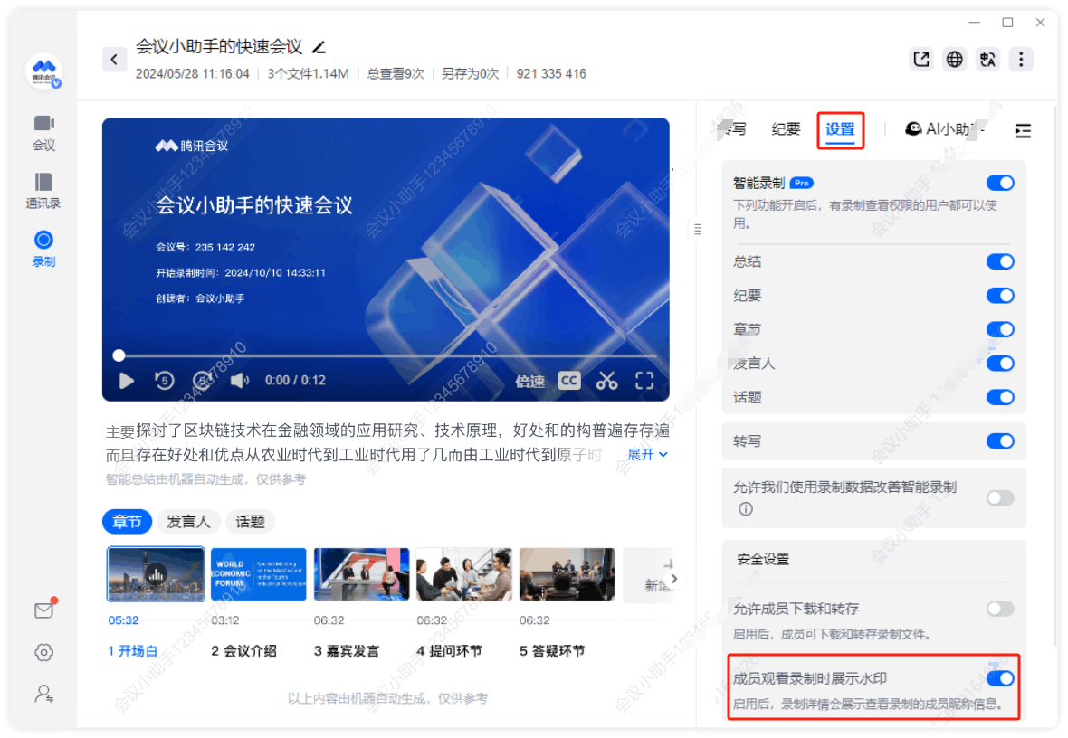
Task: Click the scissors clip icon in video player
Action: [606, 381]
